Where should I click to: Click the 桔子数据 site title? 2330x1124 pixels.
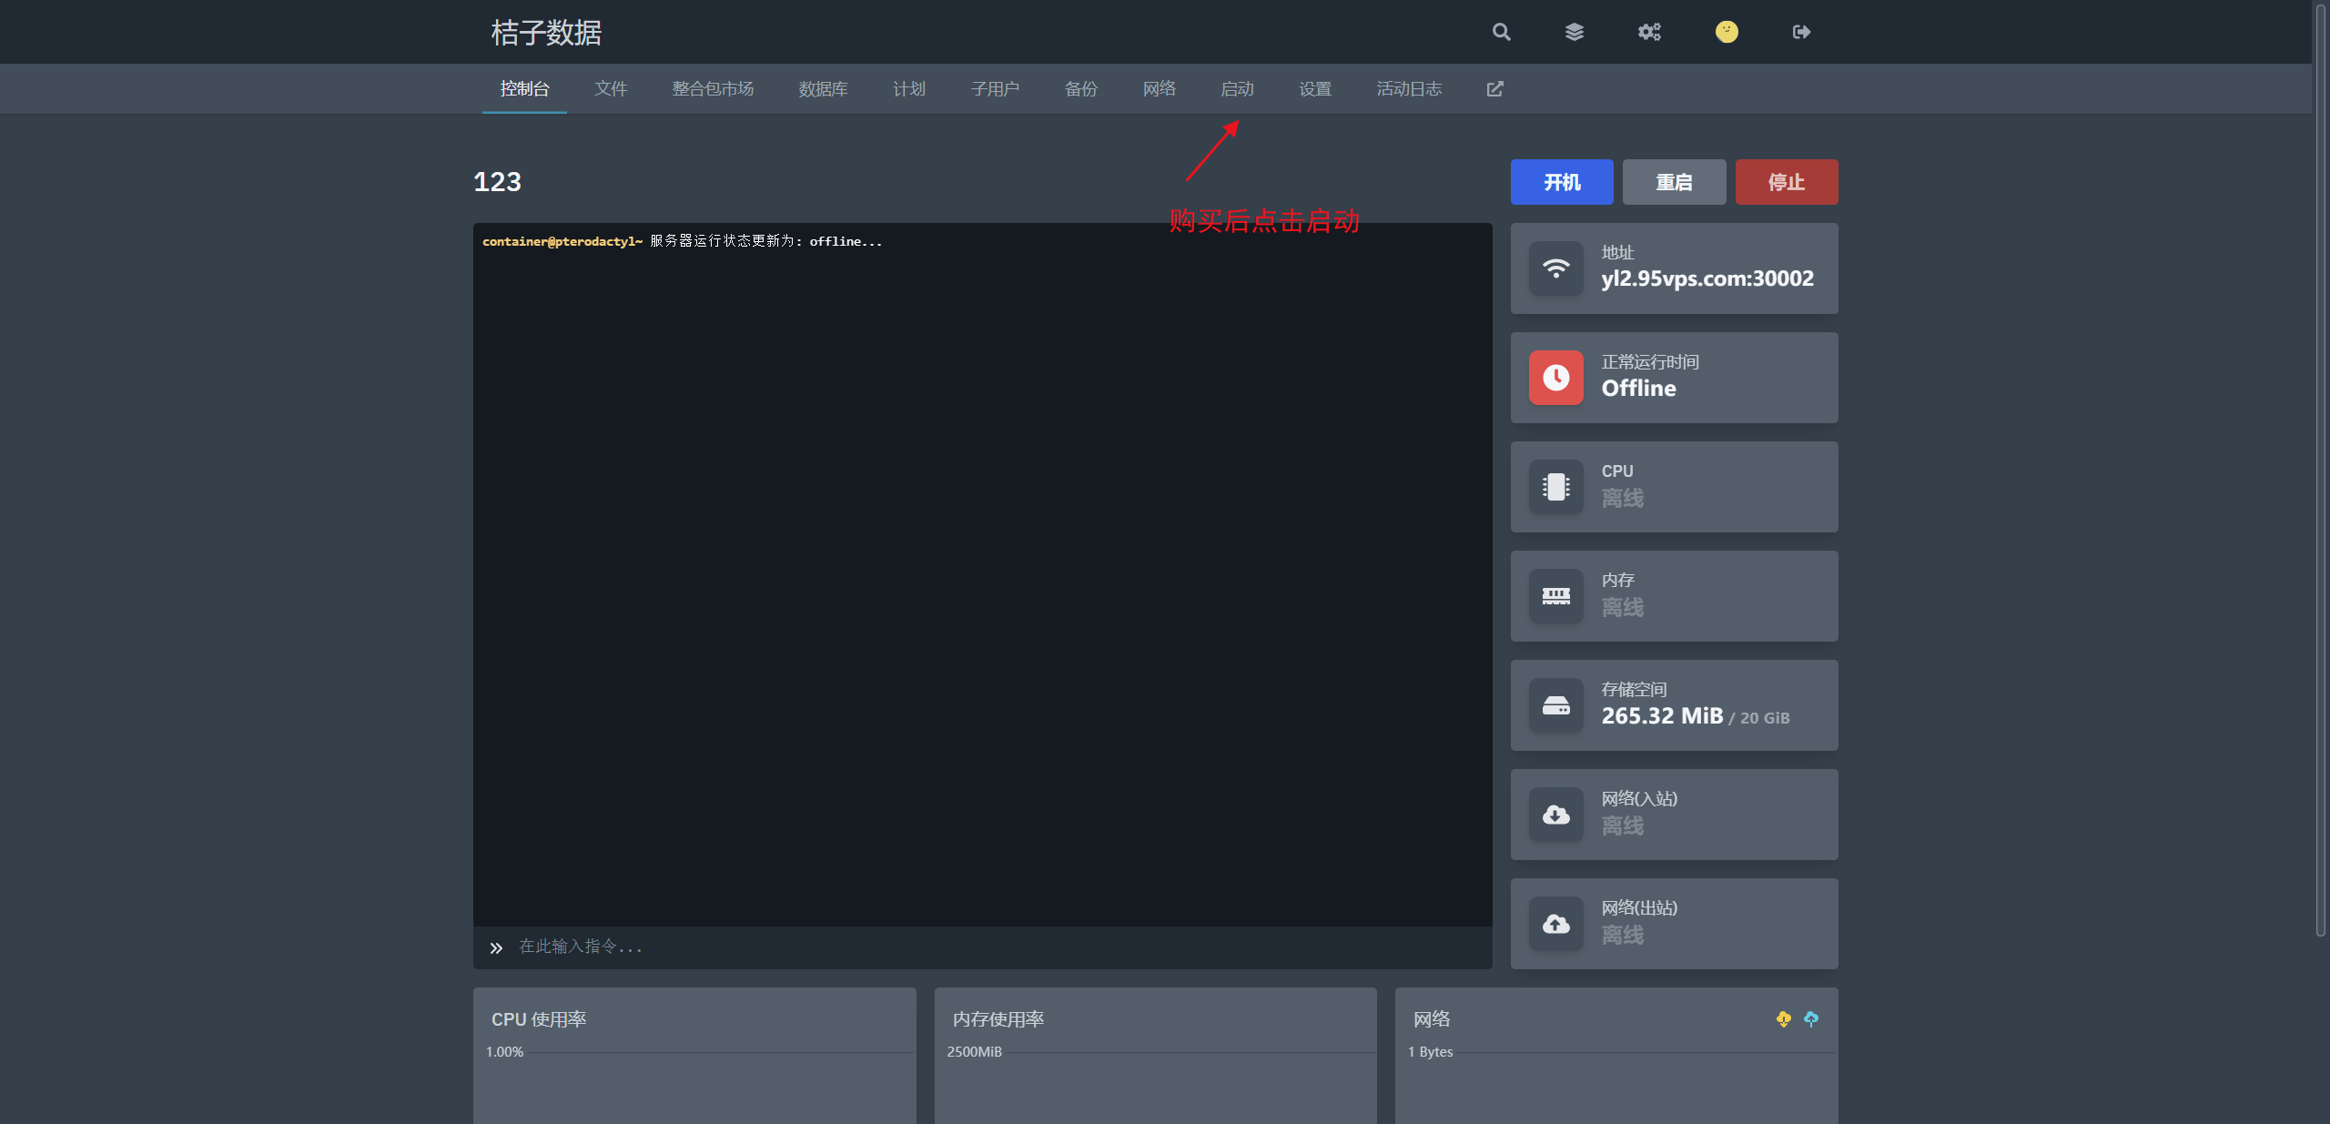(x=546, y=33)
